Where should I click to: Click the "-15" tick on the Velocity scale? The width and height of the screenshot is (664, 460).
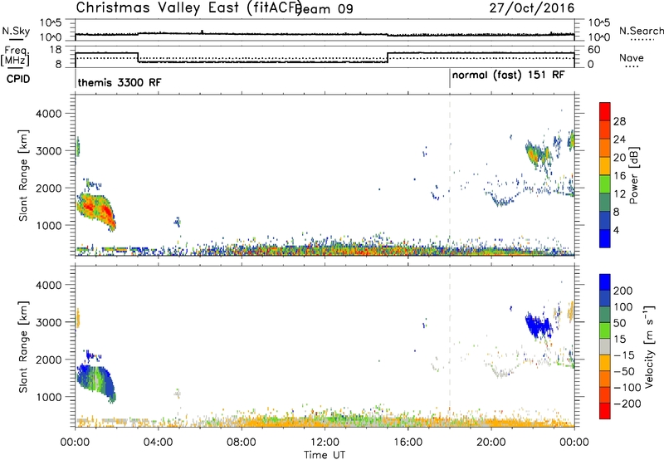pos(623,355)
